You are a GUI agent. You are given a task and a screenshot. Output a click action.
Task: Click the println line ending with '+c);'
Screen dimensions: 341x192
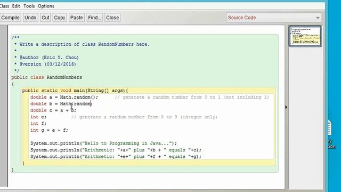116,150
